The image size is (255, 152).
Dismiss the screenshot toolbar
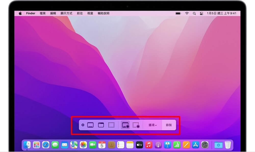tap(83, 125)
